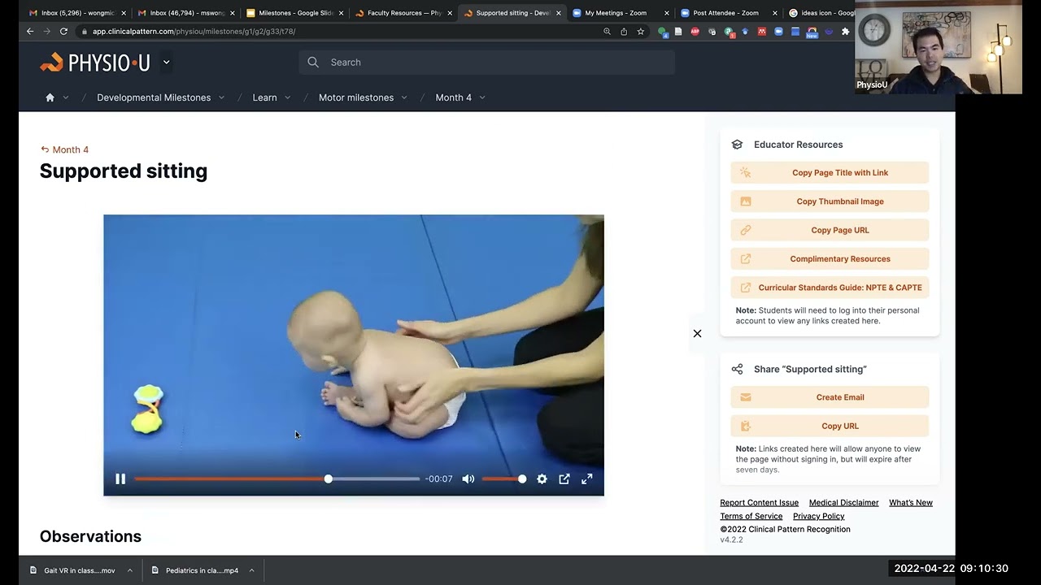The height and width of the screenshot is (585, 1041).
Task: Click the video progress bar scrubber
Action: coord(328,479)
